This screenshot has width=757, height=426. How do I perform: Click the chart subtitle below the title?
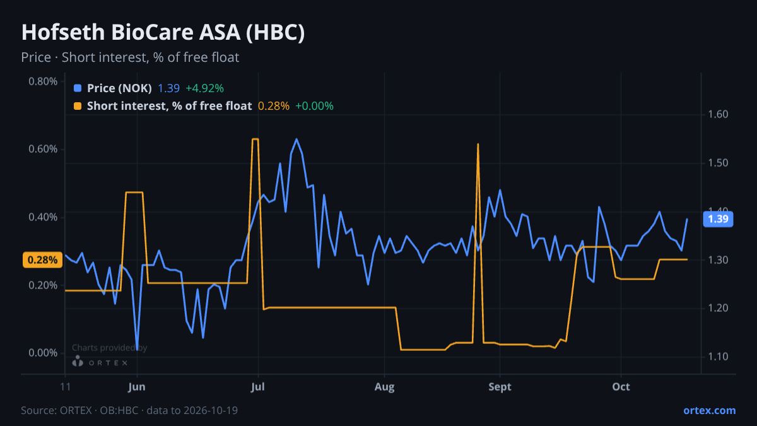coord(130,57)
